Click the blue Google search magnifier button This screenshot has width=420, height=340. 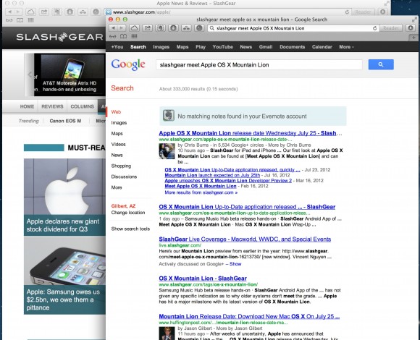coord(381,64)
